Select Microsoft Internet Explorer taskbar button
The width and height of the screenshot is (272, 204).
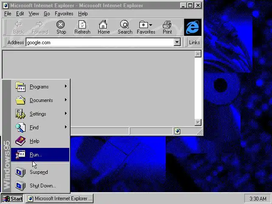click(59, 198)
